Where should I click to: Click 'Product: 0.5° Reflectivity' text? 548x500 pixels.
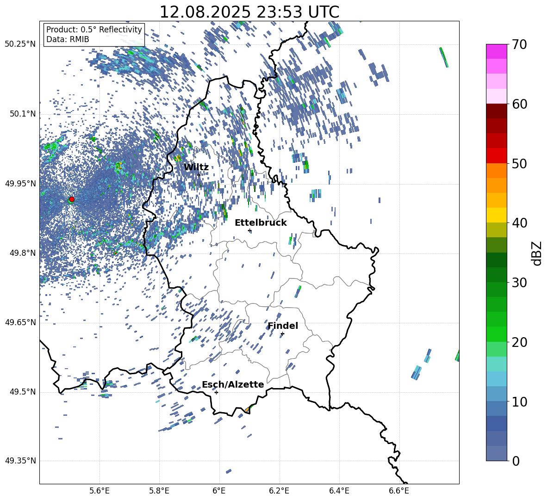(x=94, y=29)
